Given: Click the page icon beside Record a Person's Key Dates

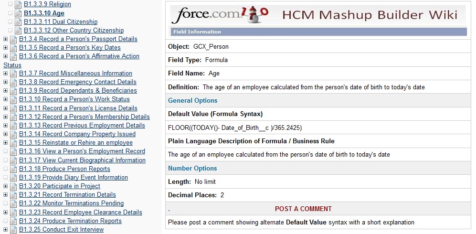Looking at the screenshot, I should pos(13,48).
